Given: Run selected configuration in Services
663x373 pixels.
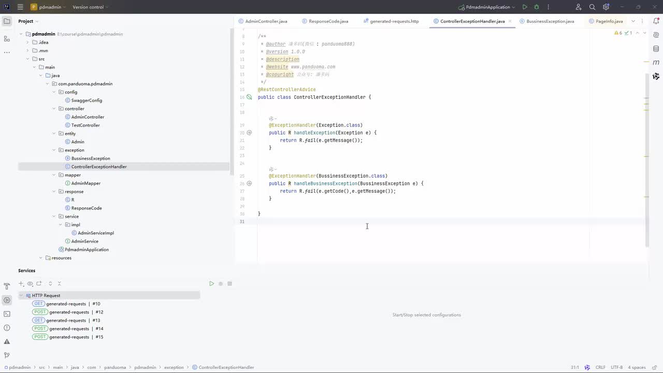Looking at the screenshot, I should pyautogui.click(x=211, y=284).
